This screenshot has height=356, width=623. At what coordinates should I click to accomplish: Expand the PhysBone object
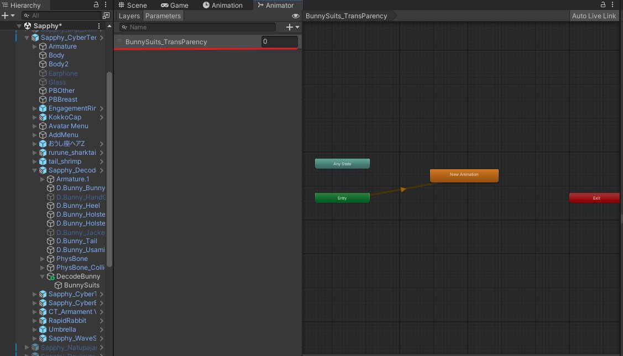click(43, 259)
